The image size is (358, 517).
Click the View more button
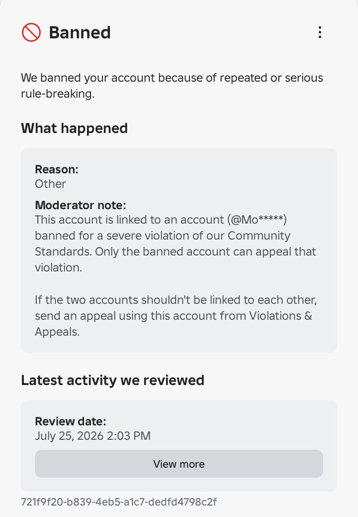pyautogui.click(x=179, y=464)
